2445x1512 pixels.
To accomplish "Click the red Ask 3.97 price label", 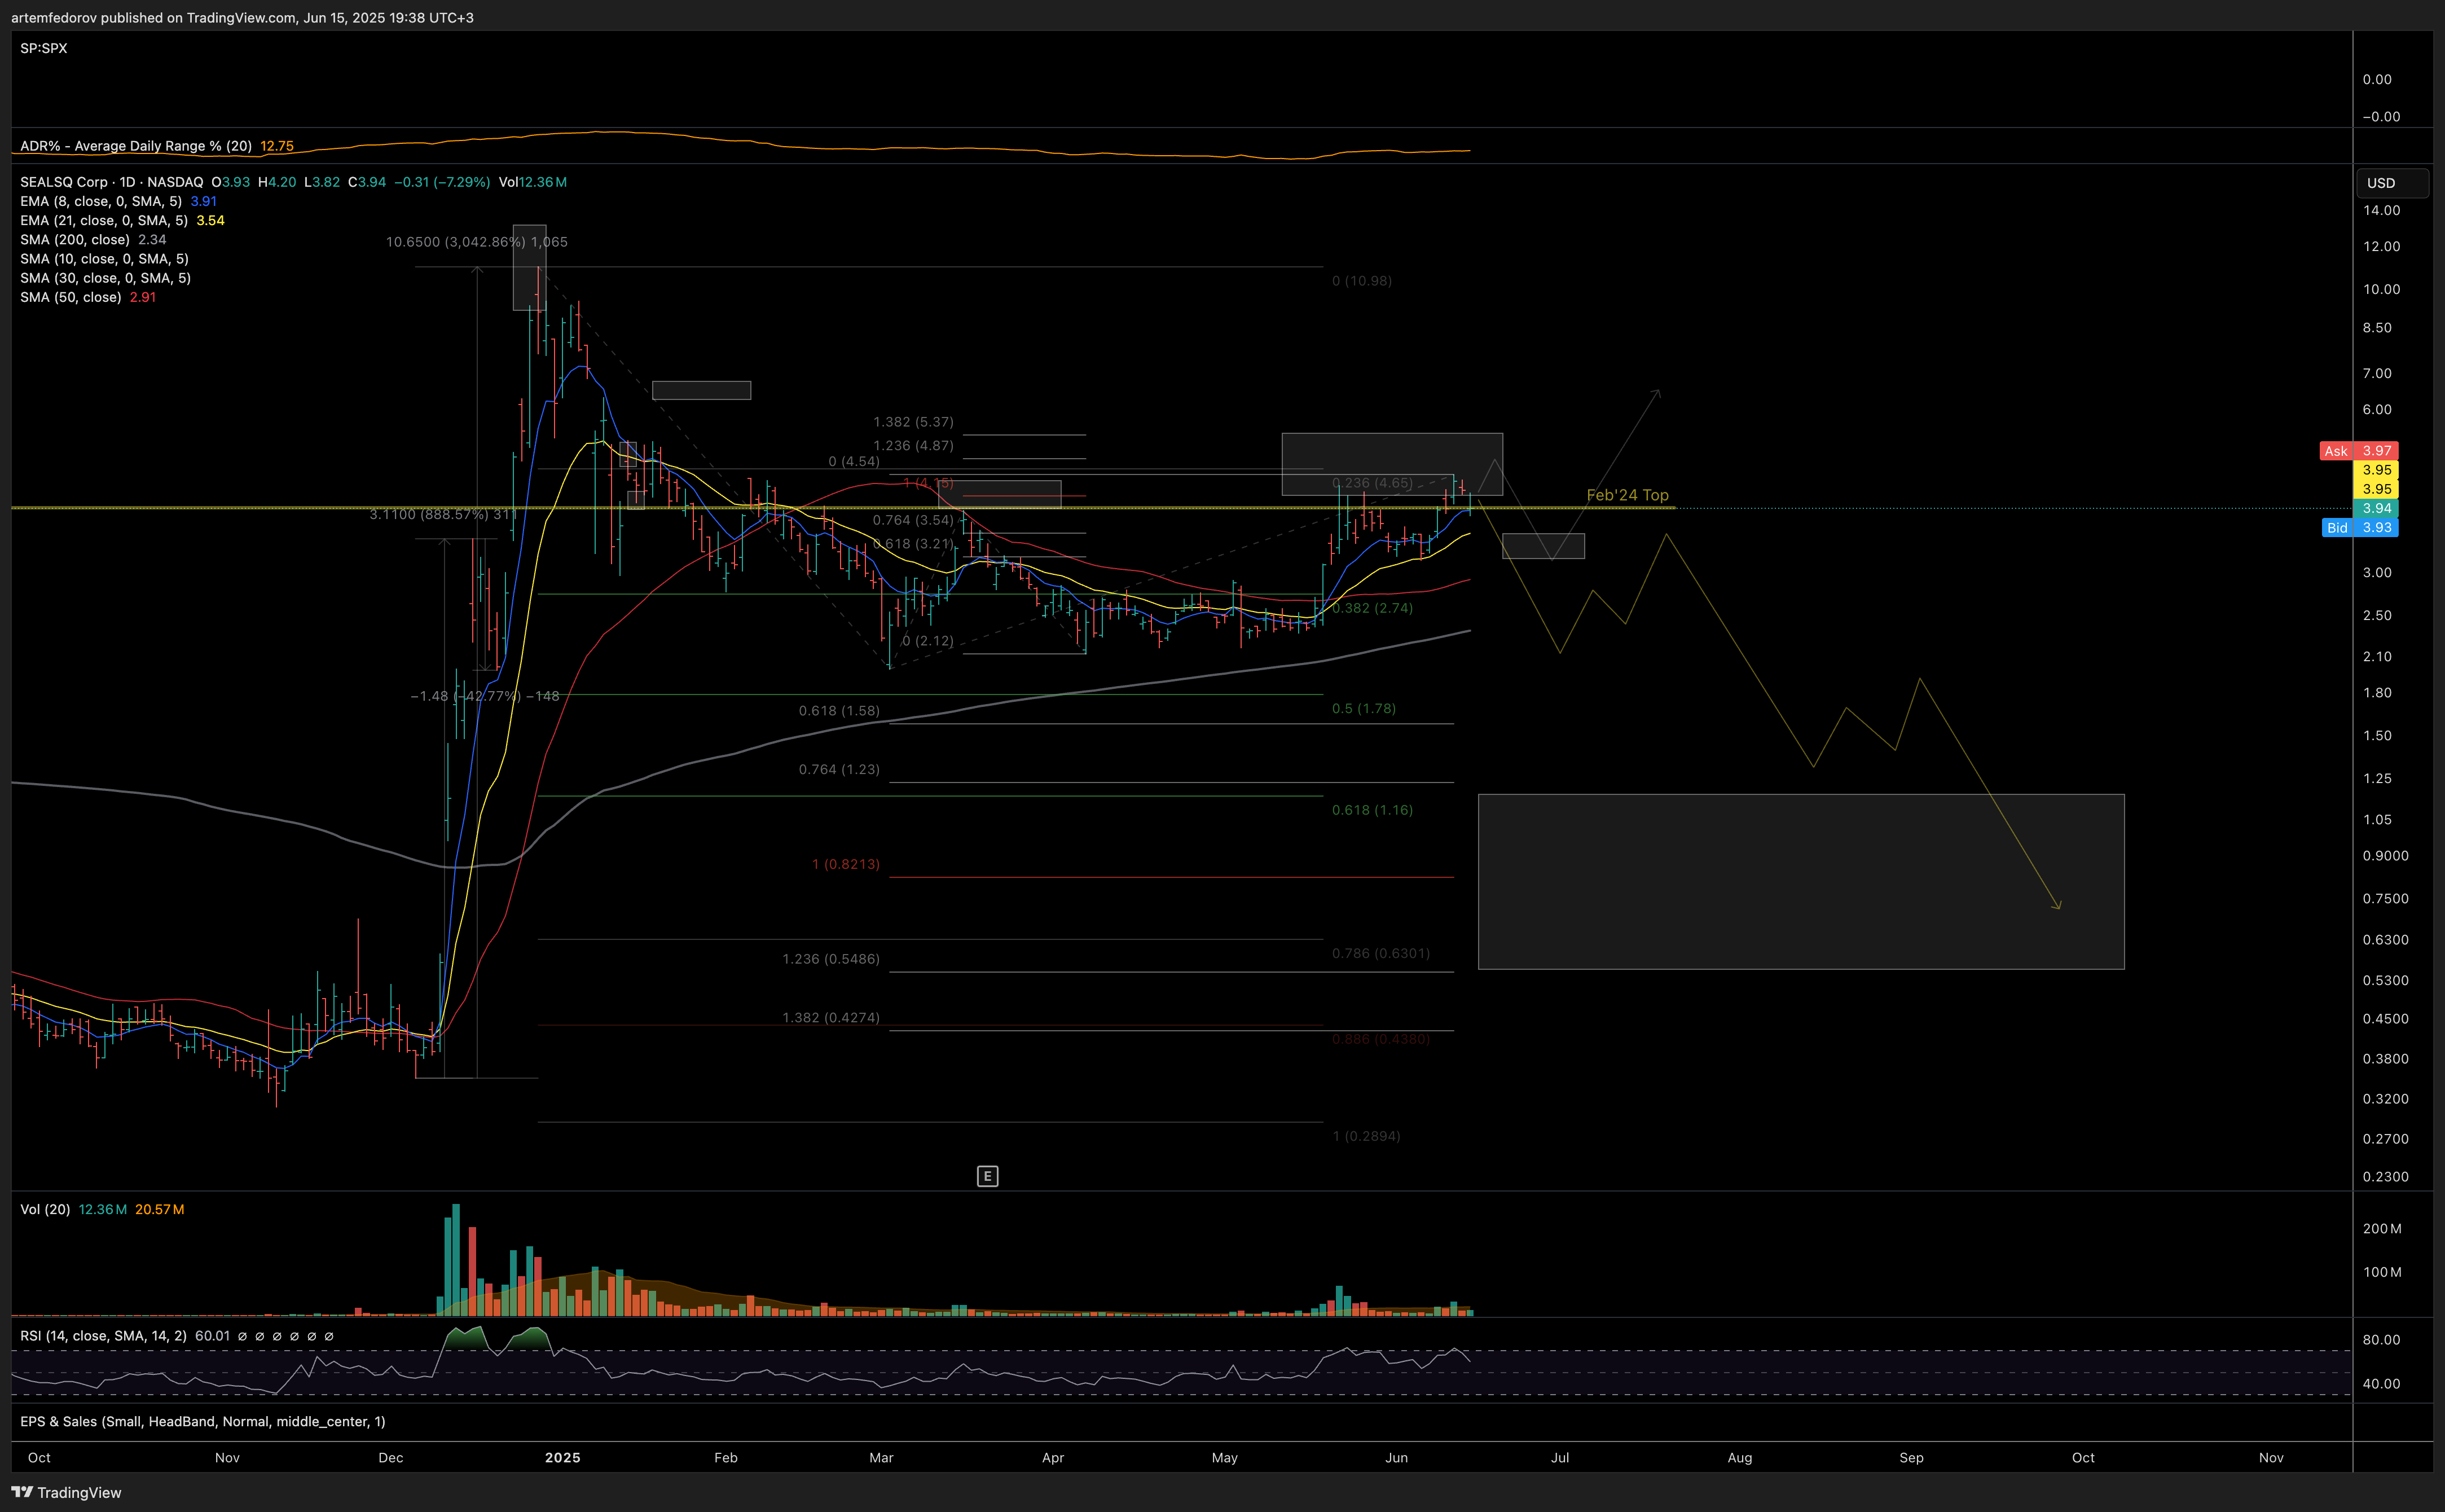I will pos(2358,451).
